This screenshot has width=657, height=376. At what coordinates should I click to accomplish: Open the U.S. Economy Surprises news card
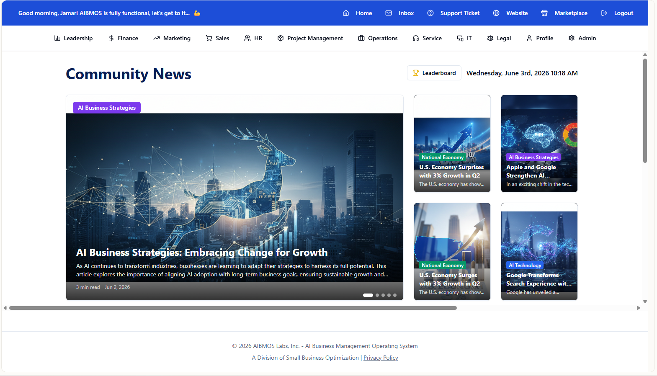[452, 144]
